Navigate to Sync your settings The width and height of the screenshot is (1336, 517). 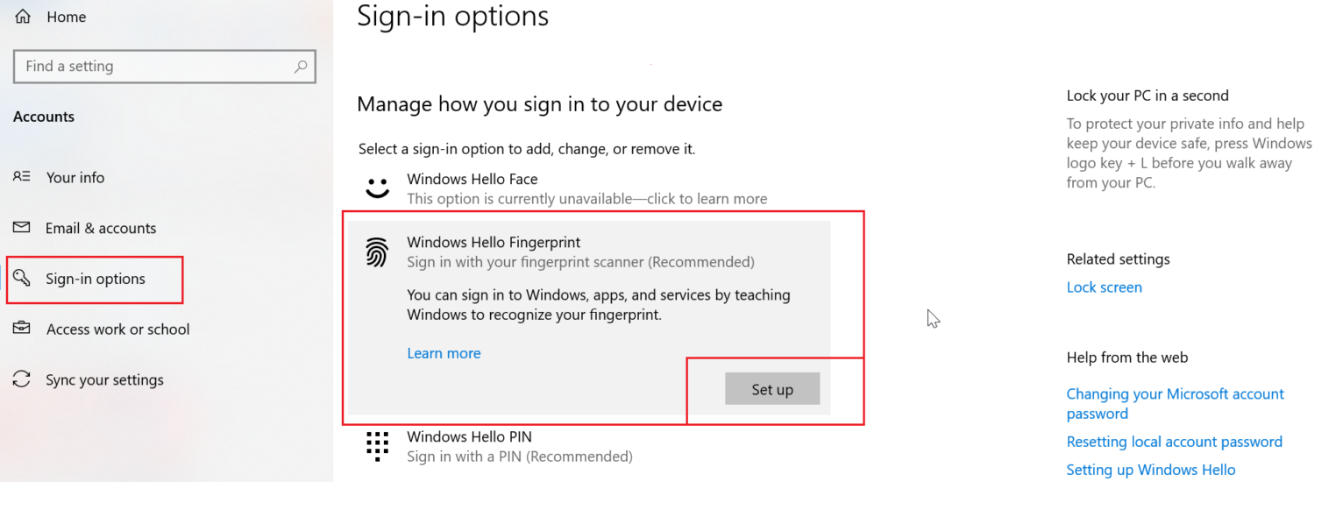pyautogui.click(x=105, y=379)
